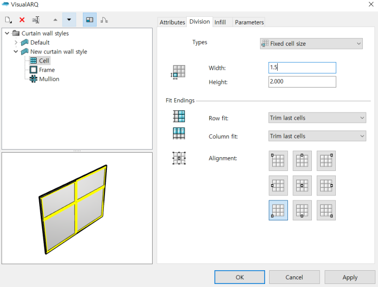Switch to the Attributes tab
Viewport: 378px width, 287px height.
click(x=172, y=22)
